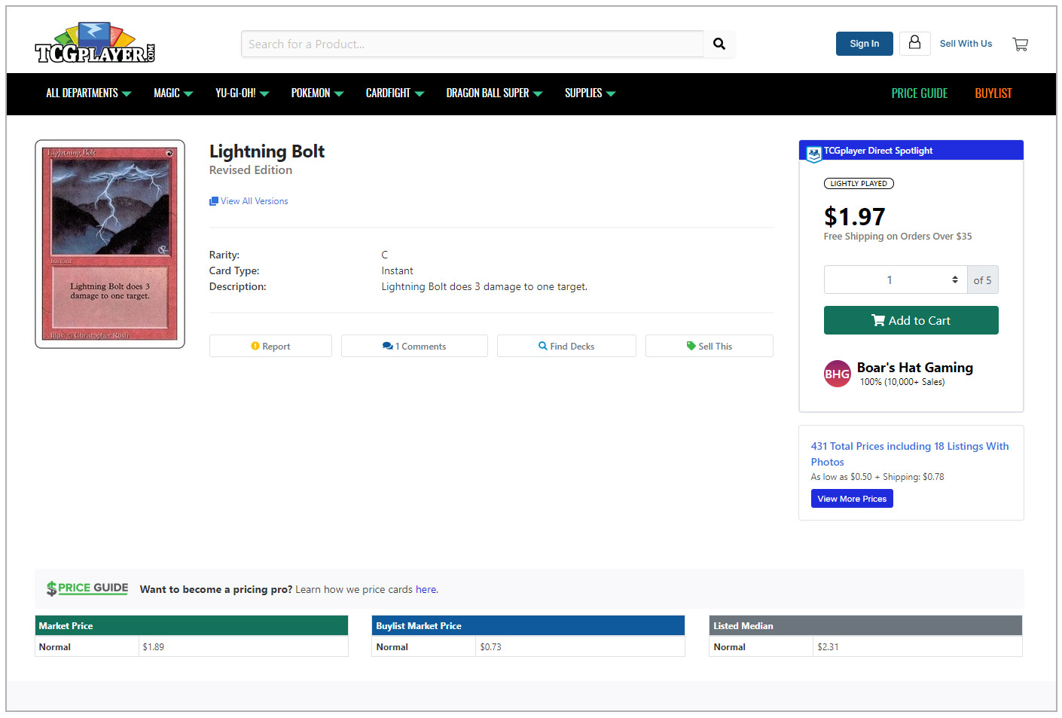Click the $2.31 listed median value
This screenshot has height=718, width=1062.
point(828,647)
